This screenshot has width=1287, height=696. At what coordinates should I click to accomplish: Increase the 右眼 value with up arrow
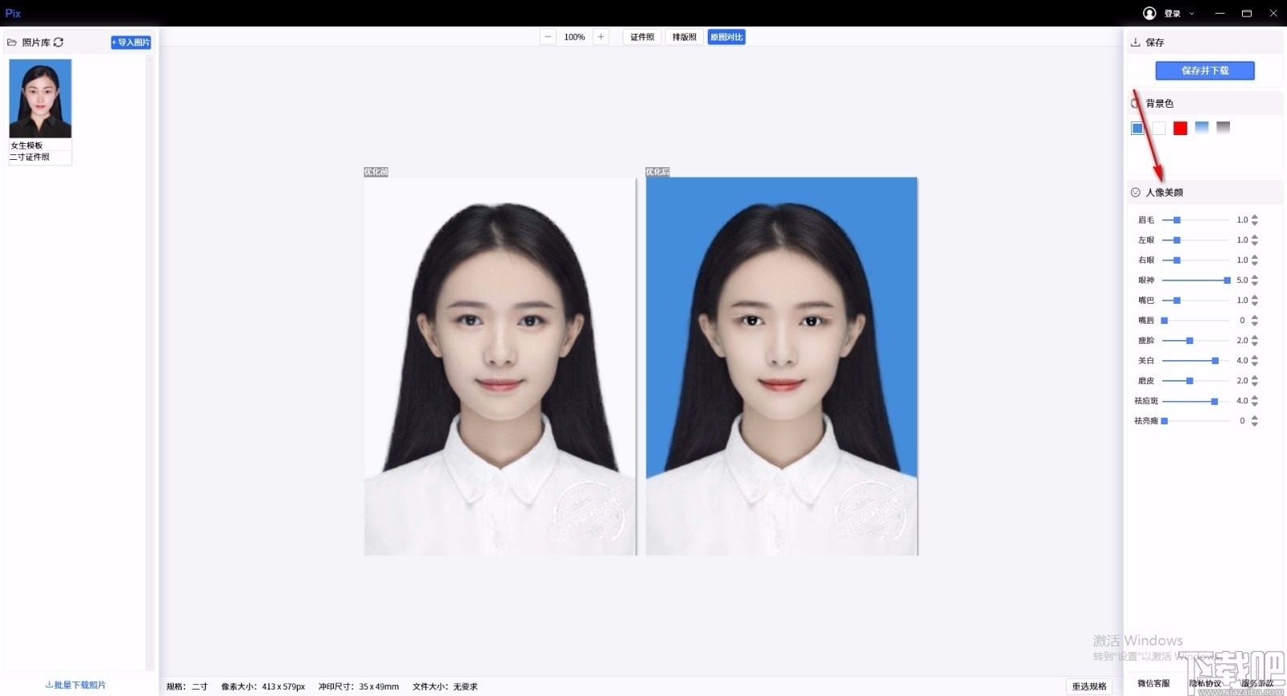(x=1255, y=257)
